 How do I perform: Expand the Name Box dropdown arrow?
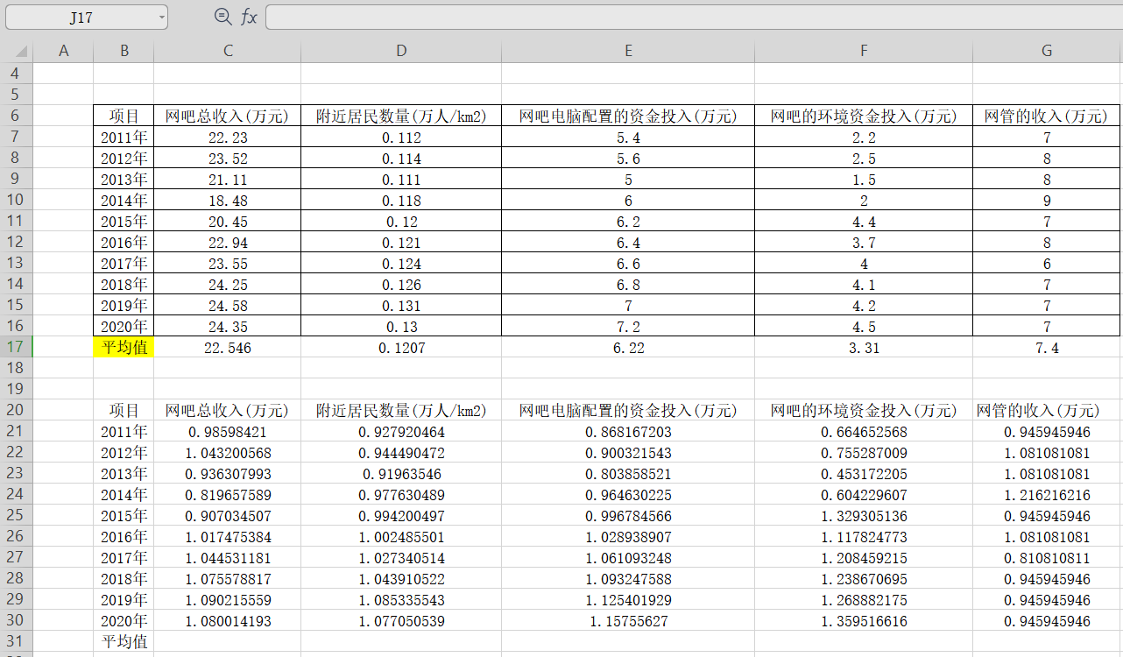point(162,17)
